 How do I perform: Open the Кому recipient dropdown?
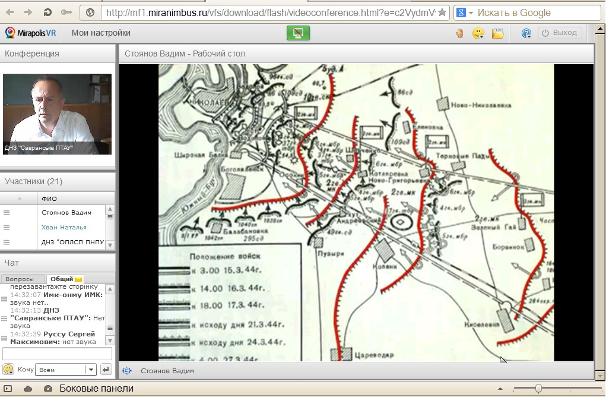(x=90, y=370)
